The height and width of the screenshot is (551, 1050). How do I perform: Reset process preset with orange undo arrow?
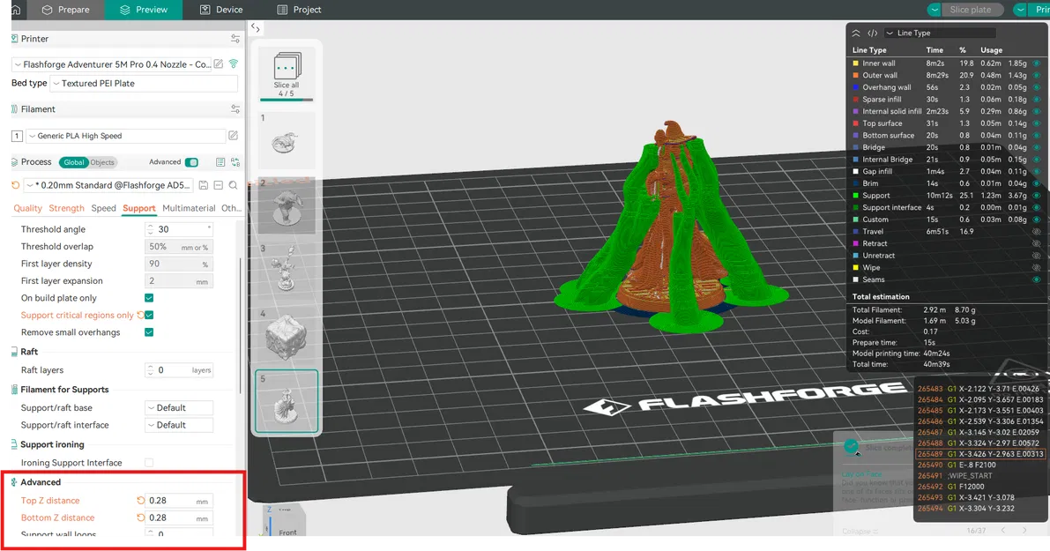15,185
